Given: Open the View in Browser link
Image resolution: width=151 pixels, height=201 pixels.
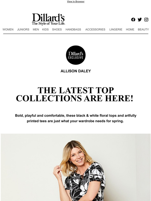Looking at the screenshot, I should point(76,2).
